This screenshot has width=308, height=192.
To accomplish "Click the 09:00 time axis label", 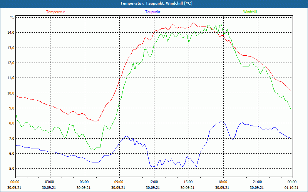I will coord(118,182).
